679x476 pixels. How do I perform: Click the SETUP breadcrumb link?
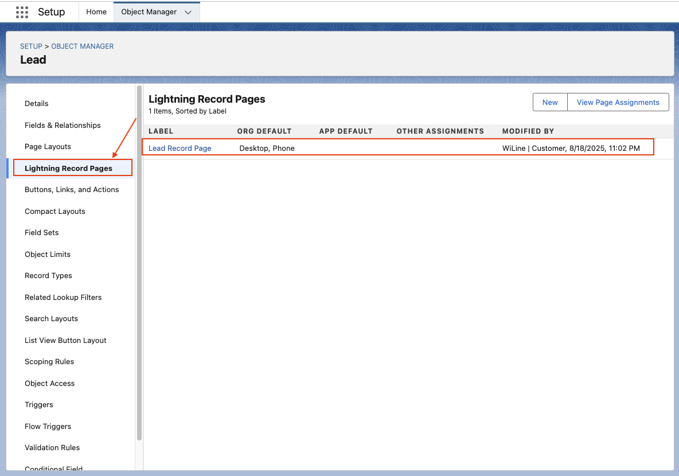[31, 46]
